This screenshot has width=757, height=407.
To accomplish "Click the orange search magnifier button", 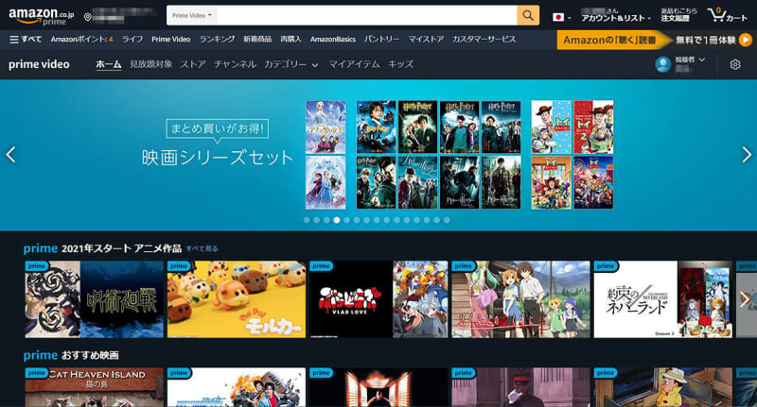I will [x=528, y=15].
